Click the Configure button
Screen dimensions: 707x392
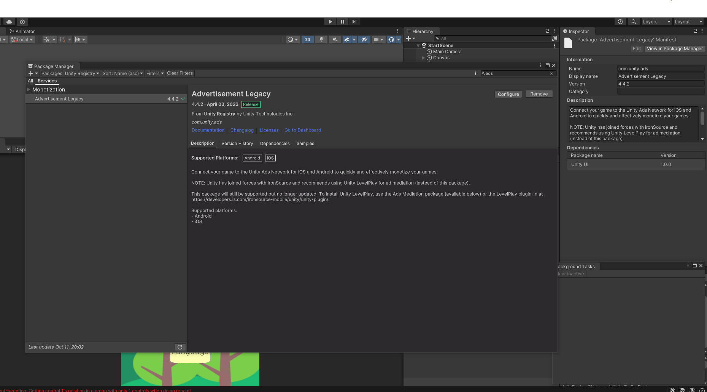point(508,94)
